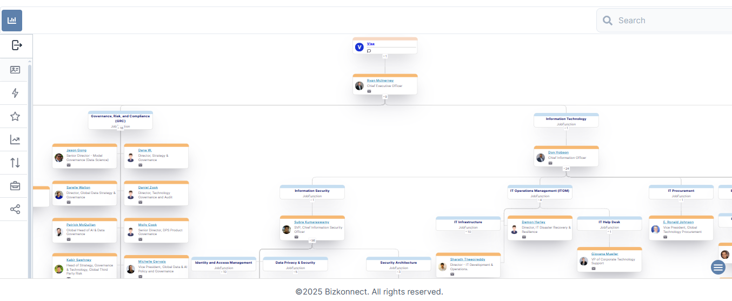Click email icon on Molly Cook card
Viewport: 732px width, 301px height.
[141, 239]
